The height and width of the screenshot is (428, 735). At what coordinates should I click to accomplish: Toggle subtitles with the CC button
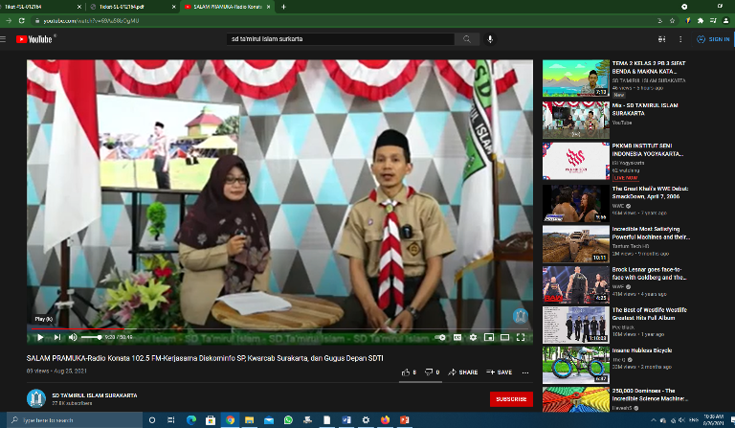pyautogui.click(x=457, y=337)
